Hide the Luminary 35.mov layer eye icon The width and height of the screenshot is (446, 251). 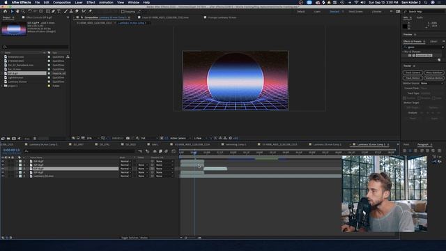tap(3, 176)
